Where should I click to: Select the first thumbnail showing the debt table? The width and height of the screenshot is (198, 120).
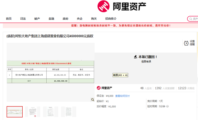click(15, 112)
